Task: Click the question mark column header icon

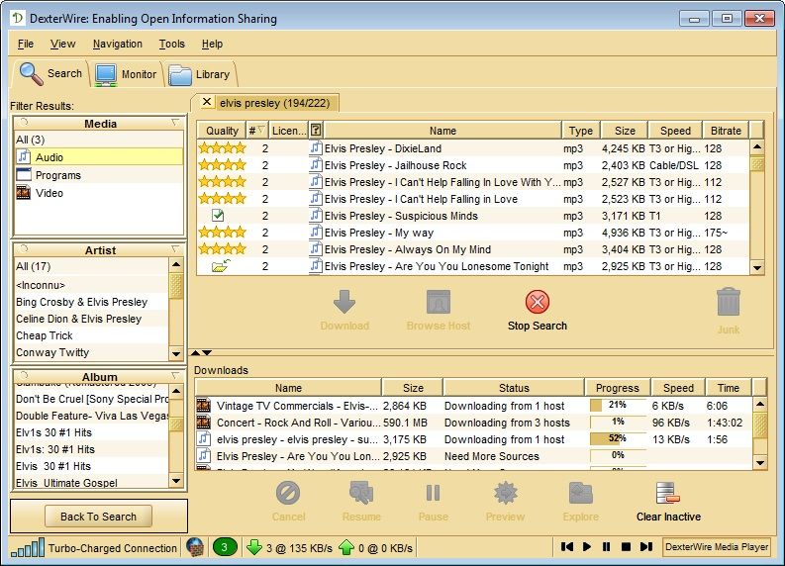Action: click(316, 130)
